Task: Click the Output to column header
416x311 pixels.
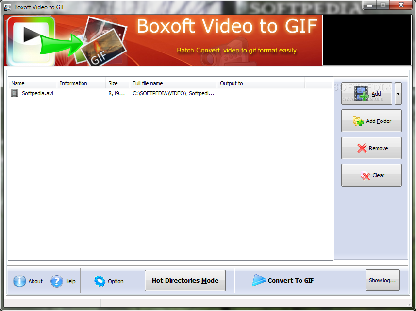Action: (261, 83)
